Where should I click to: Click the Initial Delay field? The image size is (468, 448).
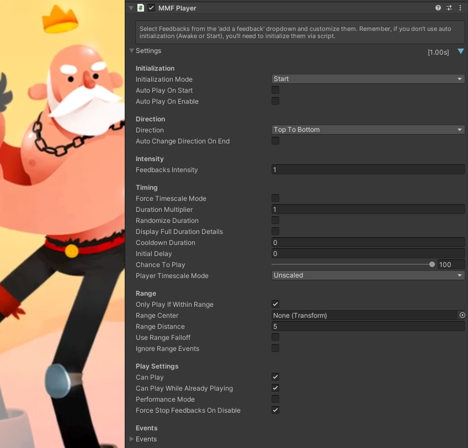pyautogui.click(x=368, y=253)
